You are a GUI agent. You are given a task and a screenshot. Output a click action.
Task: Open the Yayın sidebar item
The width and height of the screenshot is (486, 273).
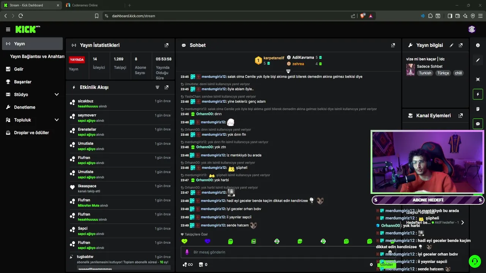(x=32, y=44)
